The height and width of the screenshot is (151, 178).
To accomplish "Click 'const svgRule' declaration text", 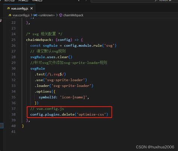I will tap(44, 45).
